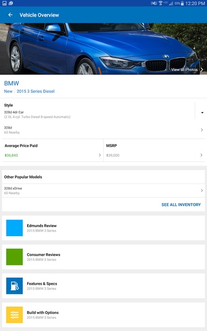The height and width of the screenshot is (331, 207).
Task: Tap the back arrow in header
Action: [x=10, y=15]
